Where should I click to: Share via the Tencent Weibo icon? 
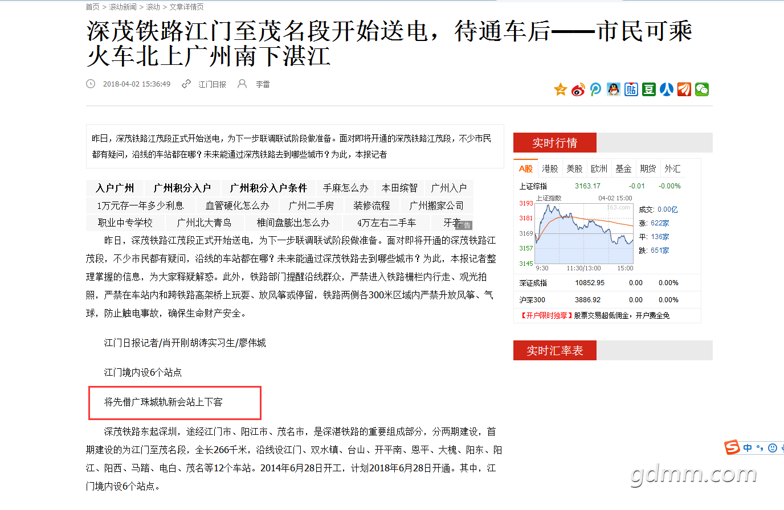tap(595, 89)
